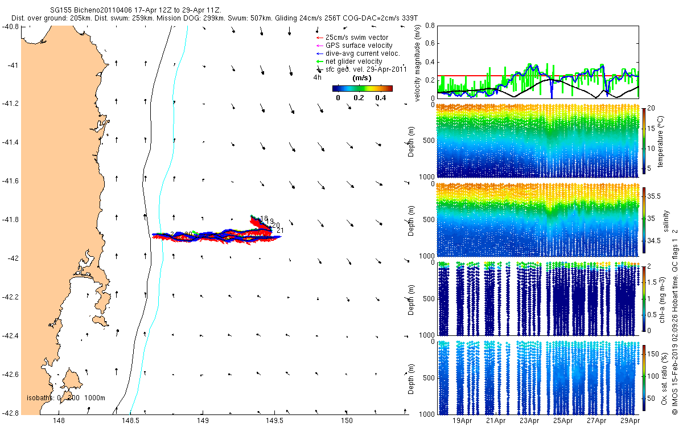Image resolution: width=683 pixels, height=427 pixels.
Task: Click the '150' longitude tick
Action: [347, 421]
